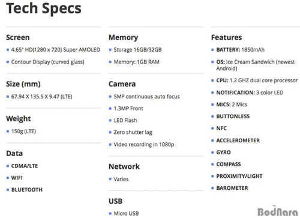Click the Memory section heading
The height and width of the screenshot is (218, 300).
(124, 38)
